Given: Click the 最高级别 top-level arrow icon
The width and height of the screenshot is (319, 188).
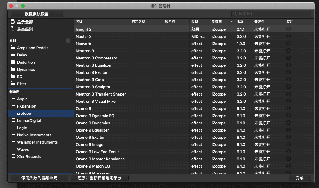Looking at the screenshot, I should click(x=13, y=29).
